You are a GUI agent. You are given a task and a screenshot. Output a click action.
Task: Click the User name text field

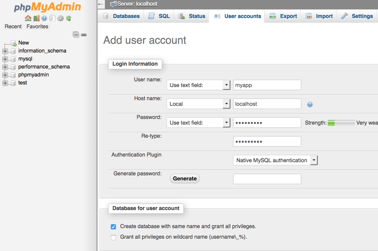(267, 85)
